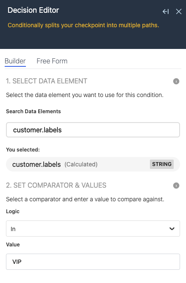Focus the Value field containing VIP
Image resolution: width=186 pixels, height=283 pixels.
click(x=93, y=262)
